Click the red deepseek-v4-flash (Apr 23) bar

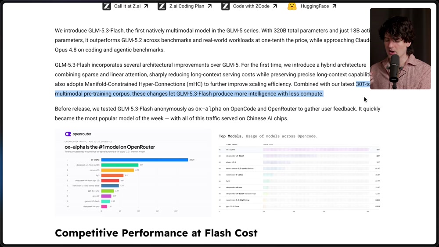click(x=110, y=180)
